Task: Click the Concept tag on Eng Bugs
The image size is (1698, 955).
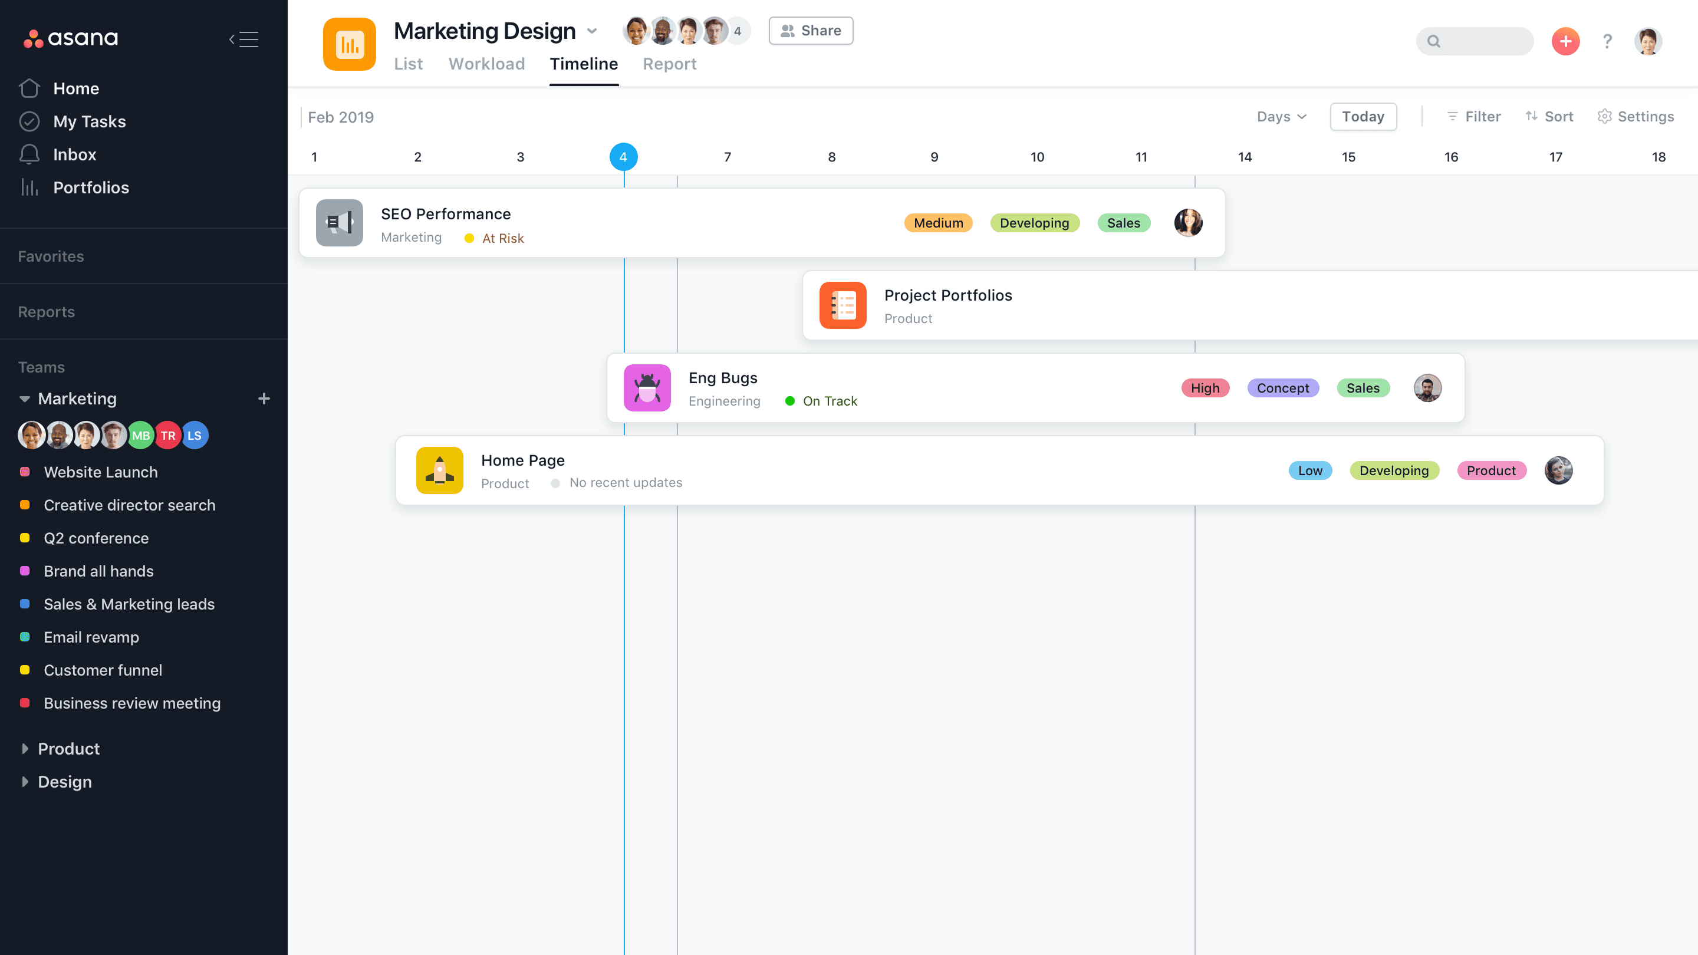Action: [1283, 387]
